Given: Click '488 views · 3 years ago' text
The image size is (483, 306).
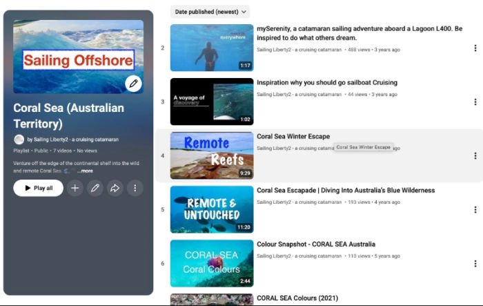Looking at the screenshot, I should point(374,50).
